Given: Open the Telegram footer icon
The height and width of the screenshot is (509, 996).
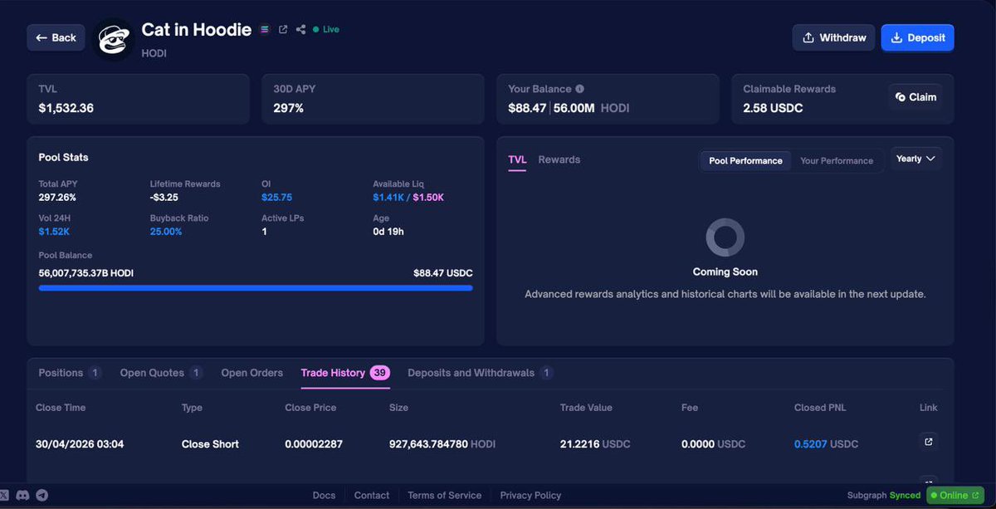Looking at the screenshot, I should (x=41, y=495).
